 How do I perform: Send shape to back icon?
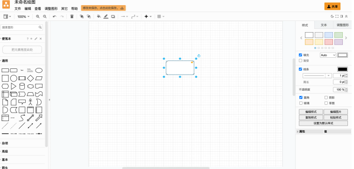(89, 16)
